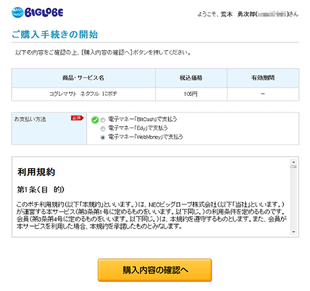Image resolution: width=310 pixels, height=291 pixels.
Task: Click the 商品・サービス名 column header
Action: click(83, 78)
